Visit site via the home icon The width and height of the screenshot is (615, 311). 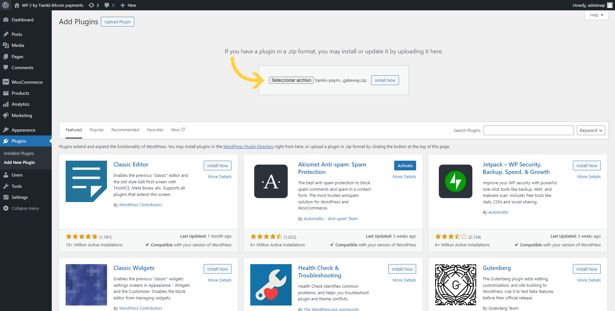[x=17, y=5]
